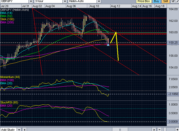
Task: Click the 160.00 price axis label
Action: [x=173, y=33]
